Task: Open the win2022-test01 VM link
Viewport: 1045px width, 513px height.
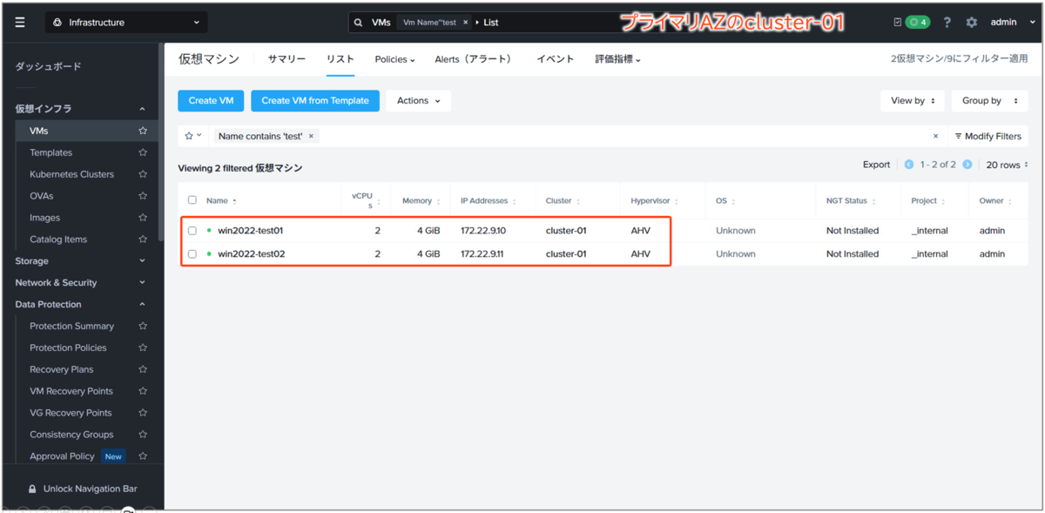Action: tap(251, 231)
